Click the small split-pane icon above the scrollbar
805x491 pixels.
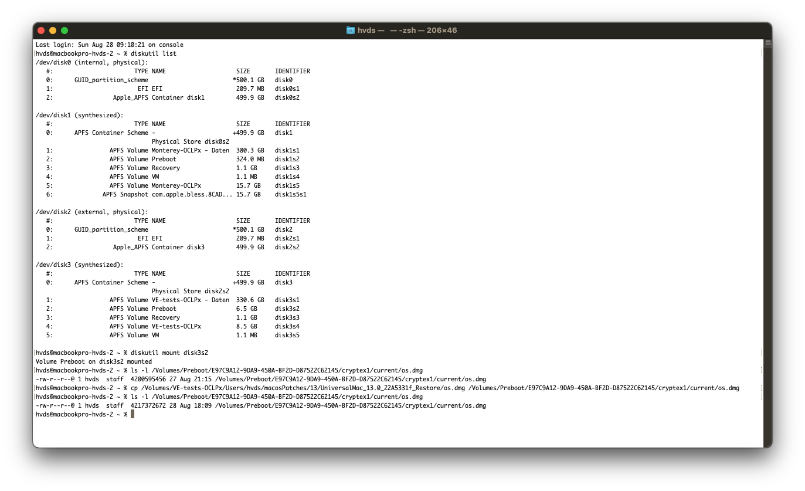(767, 43)
